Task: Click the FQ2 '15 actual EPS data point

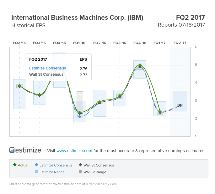Action: tap(19, 86)
